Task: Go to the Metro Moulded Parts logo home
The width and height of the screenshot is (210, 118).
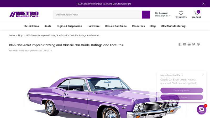Action: coord(24,14)
